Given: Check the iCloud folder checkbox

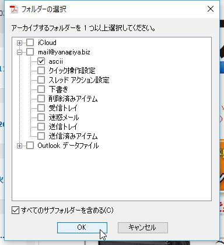Looking at the screenshot, I should (x=30, y=43).
